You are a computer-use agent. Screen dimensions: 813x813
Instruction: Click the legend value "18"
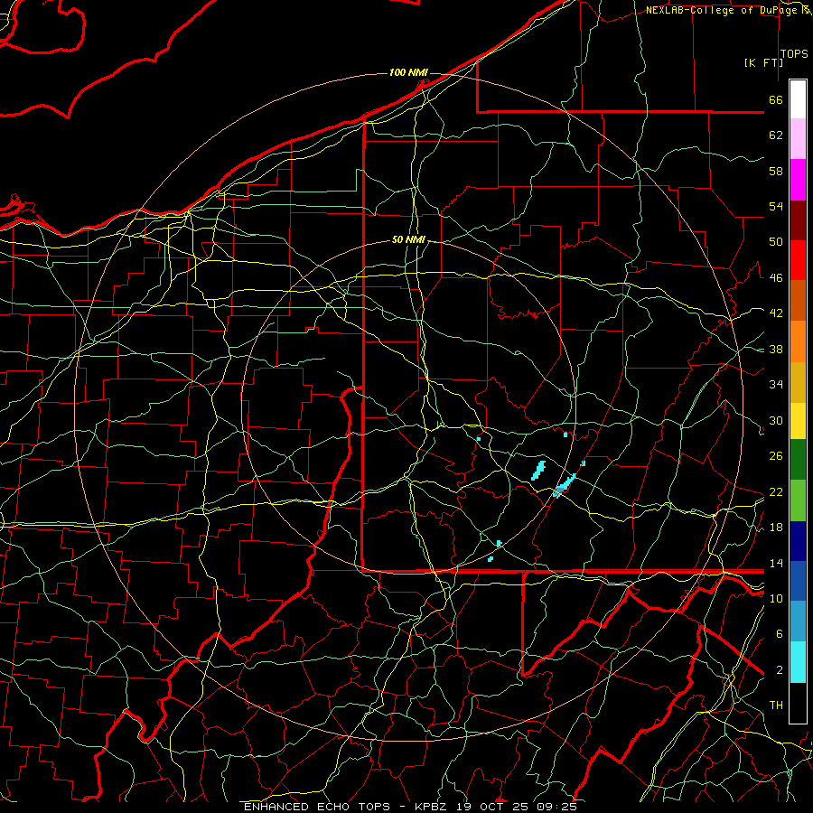[776, 528]
